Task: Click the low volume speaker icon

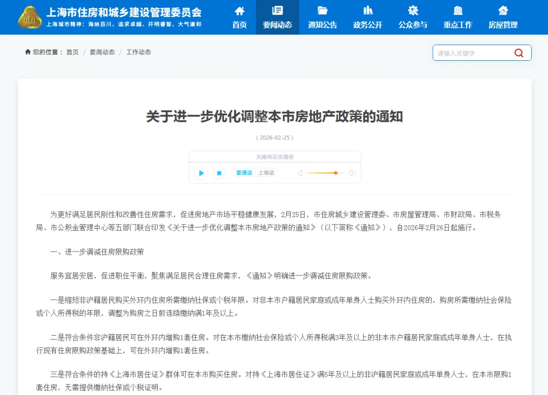Action: pyautogui.click(x=300, y=173)
